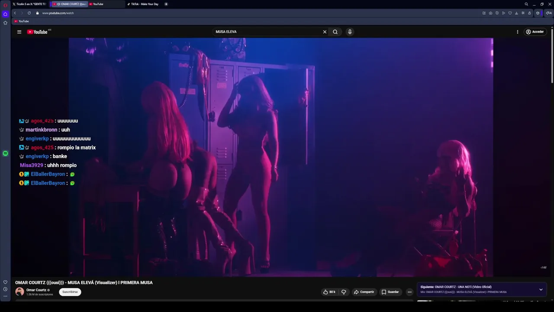Image resolution: width=554 pixels, height=312 pixels.
Task: Open the Omar Courtz channel name link
Action: [x=36, y=290]
